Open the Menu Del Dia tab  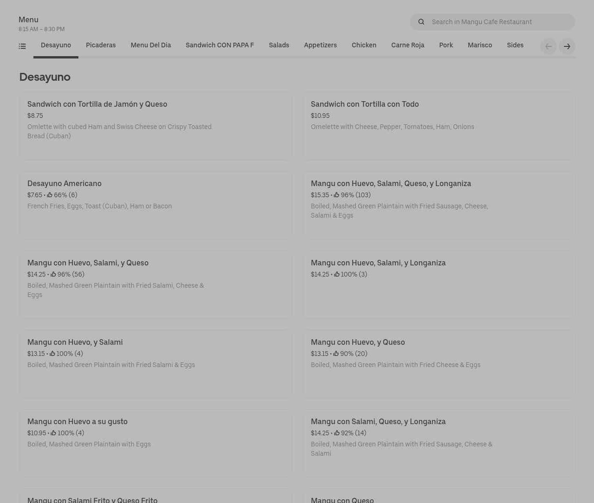point(151,45)
